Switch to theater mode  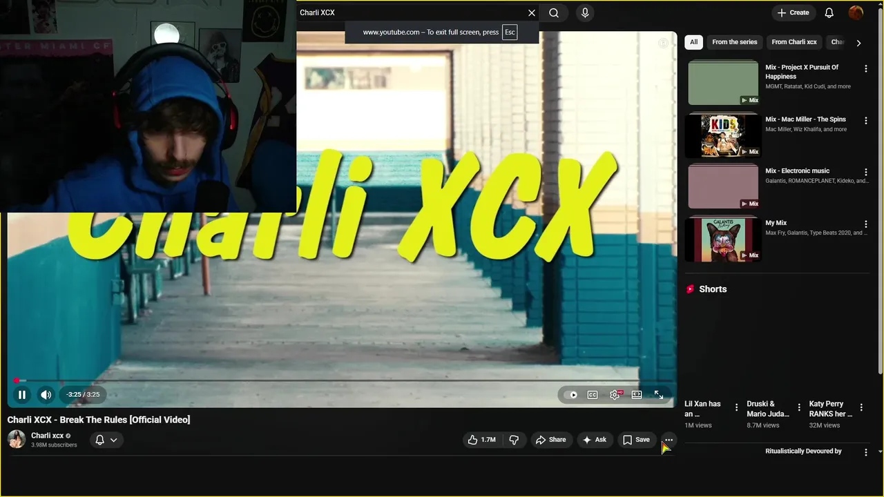pos(637,395)
